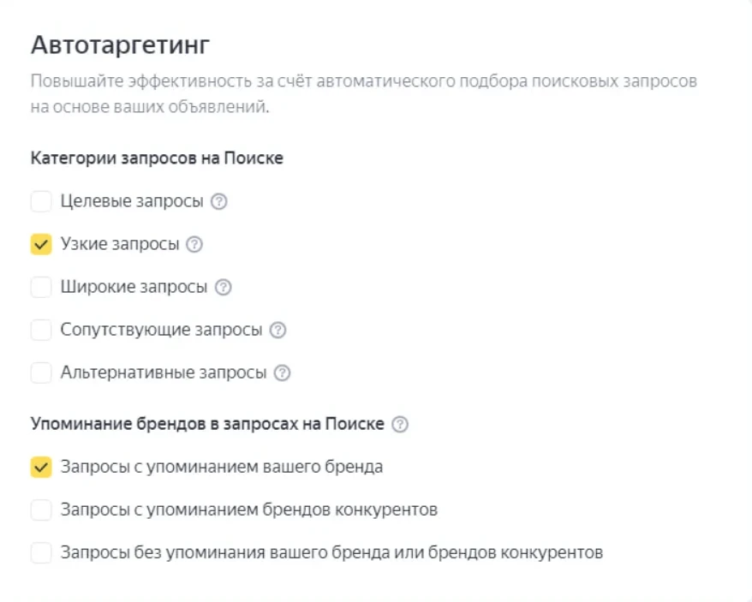Disable checkbox for запросы с упоминанием вашего бренда
The width and height of the screenshot is (752, 602).
(41, 467)
